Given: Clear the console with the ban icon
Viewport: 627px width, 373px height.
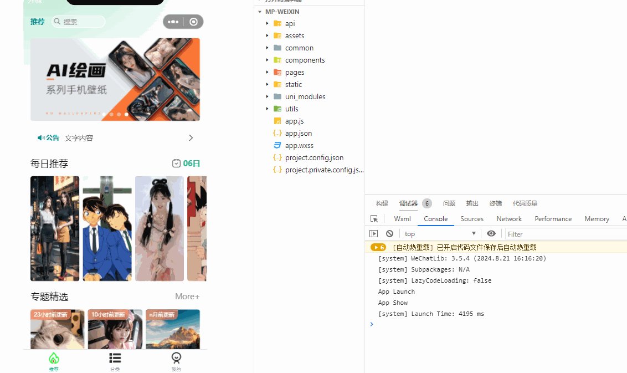Looking at the screenshot, I should click(x=389, y=234).
